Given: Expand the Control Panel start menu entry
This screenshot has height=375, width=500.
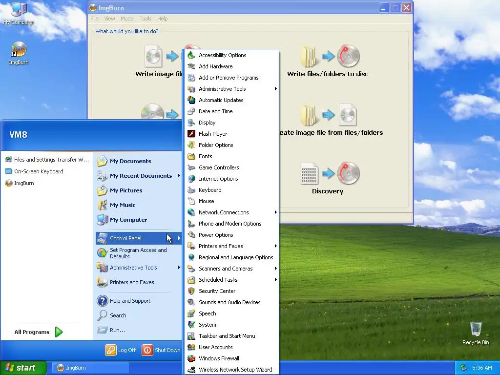Looking at the screenshot, I should point(138,238).
